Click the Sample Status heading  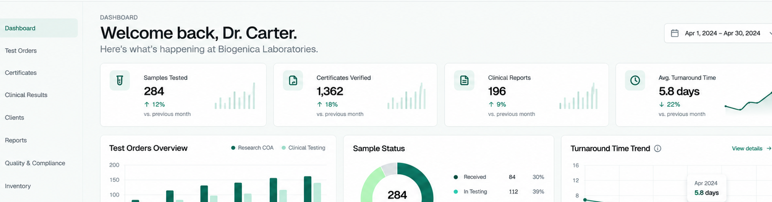(x=379, y=148)
